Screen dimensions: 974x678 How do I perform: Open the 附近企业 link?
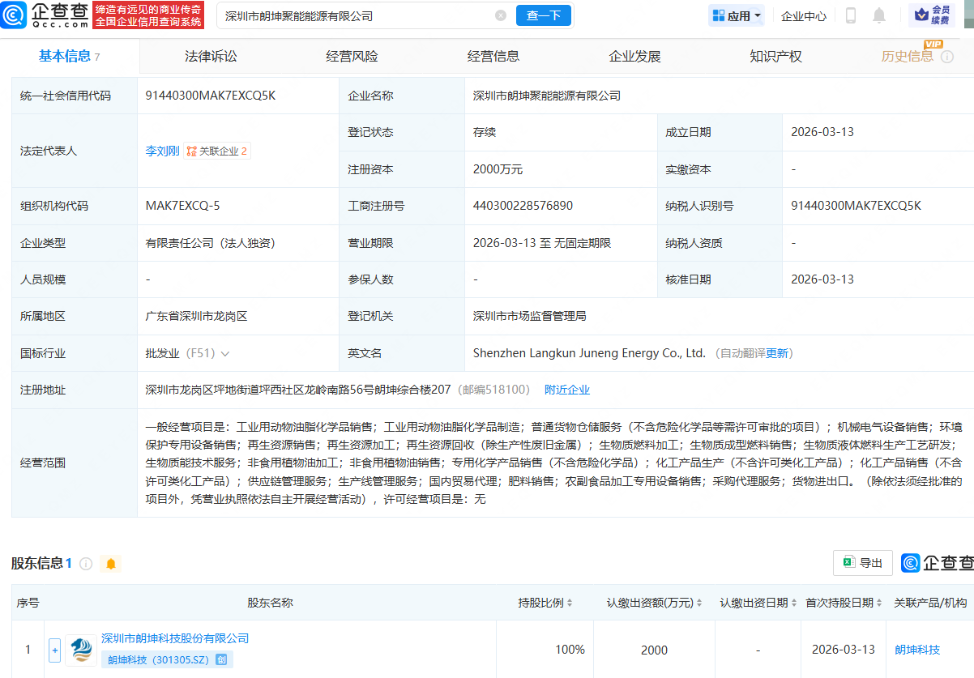[x=568, y=390]
